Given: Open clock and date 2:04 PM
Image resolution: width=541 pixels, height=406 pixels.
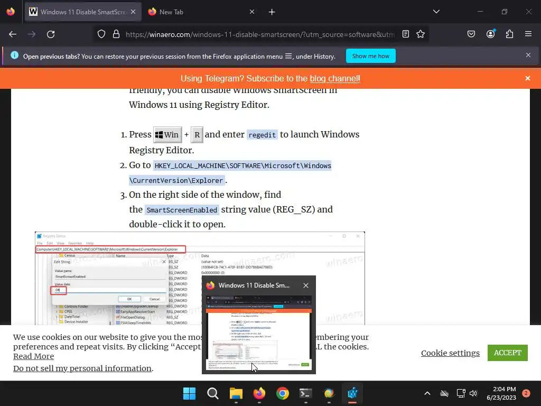Looking at the screenshot, I should [501, 393].
